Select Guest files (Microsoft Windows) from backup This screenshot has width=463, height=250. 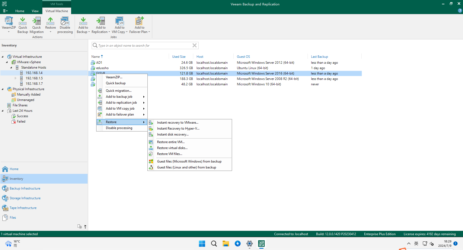pyautogui.click(x=190, y=161)
